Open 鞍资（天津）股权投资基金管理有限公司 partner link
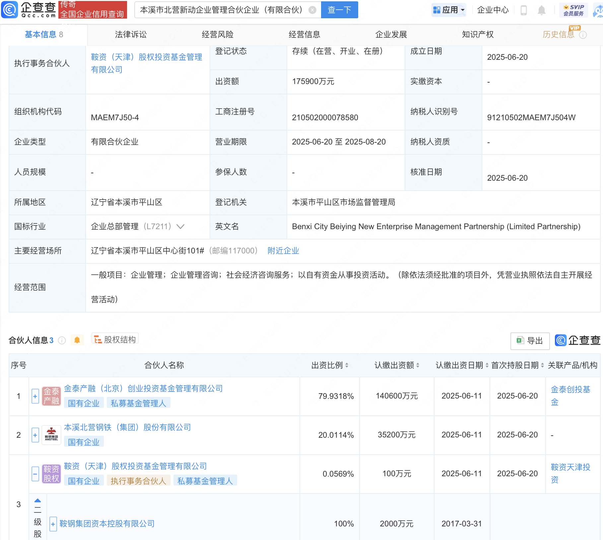This screenshot has width=603, height=540. [135, 466]
